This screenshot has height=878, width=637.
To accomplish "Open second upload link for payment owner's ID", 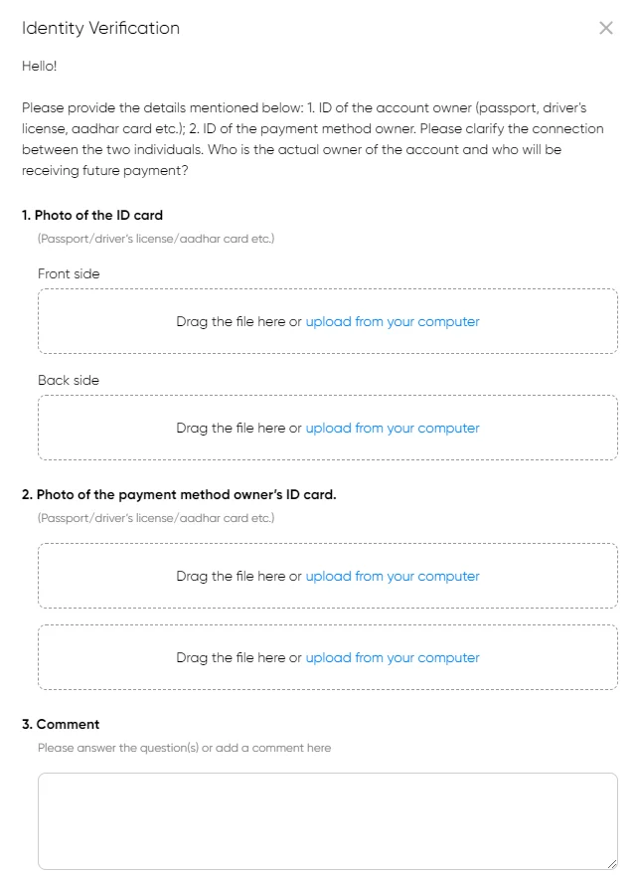I will (x=393, y=657).
